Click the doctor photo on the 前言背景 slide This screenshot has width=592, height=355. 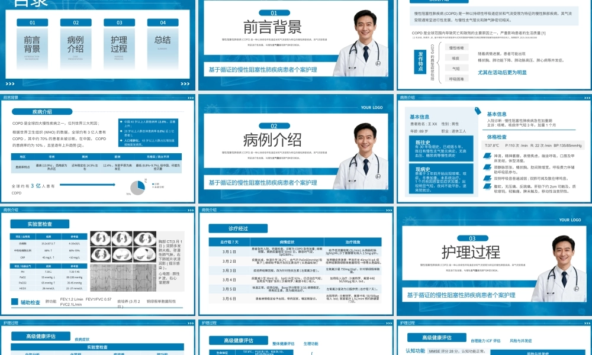click(362, 43)
